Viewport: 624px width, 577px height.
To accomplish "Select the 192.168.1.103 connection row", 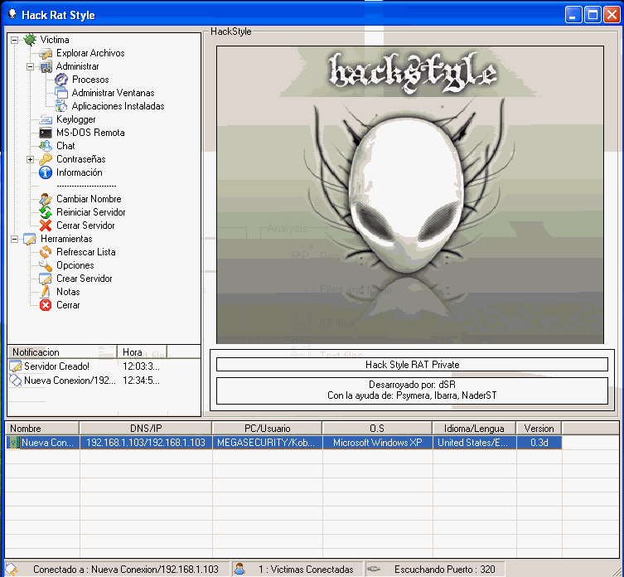I will click(x=145, y=443).
